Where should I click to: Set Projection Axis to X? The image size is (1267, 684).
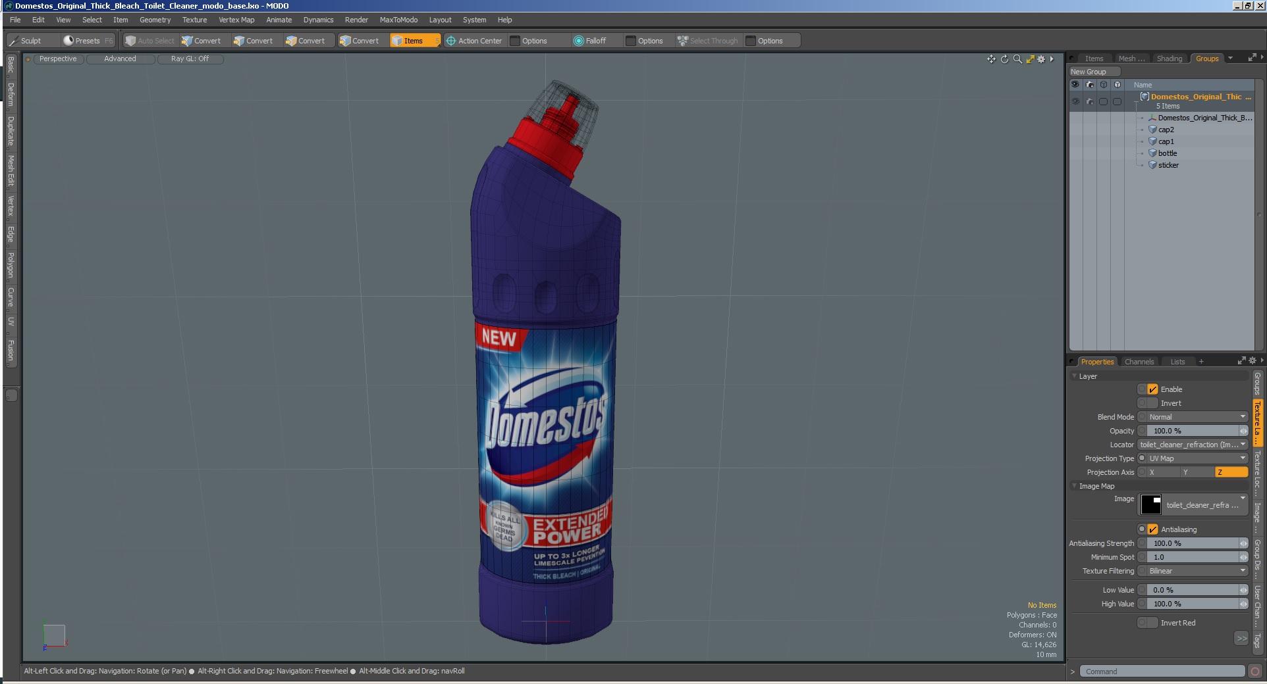coord(1164,472)
